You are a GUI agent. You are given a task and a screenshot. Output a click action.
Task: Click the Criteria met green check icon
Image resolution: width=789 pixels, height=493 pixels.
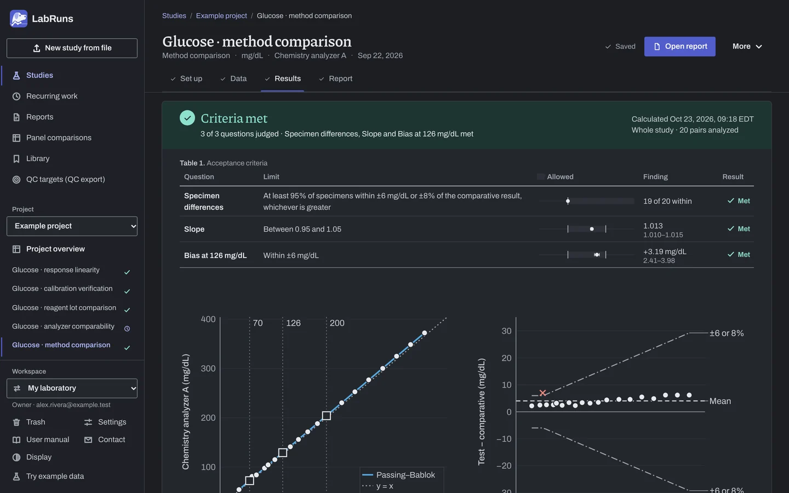tap(187, 118)
